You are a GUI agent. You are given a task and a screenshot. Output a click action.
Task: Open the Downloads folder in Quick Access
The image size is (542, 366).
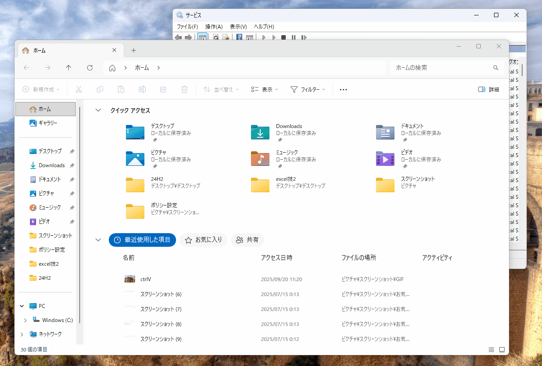point(260,132)
